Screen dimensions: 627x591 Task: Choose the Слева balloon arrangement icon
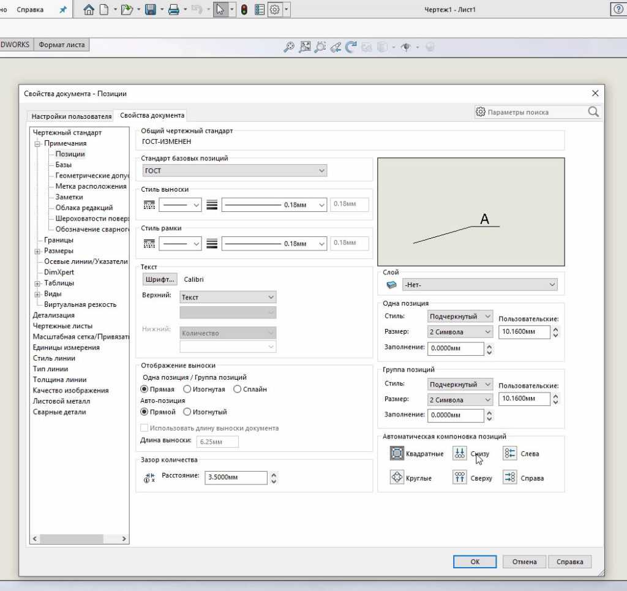510,453
